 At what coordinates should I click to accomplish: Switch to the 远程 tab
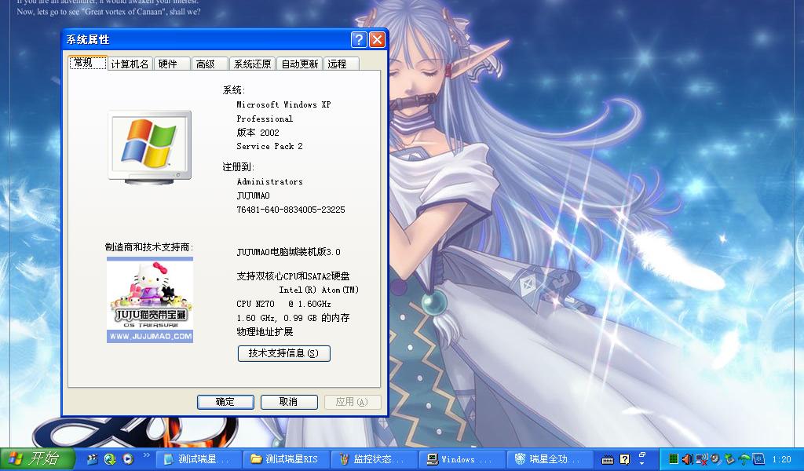(x=341, y=64)
